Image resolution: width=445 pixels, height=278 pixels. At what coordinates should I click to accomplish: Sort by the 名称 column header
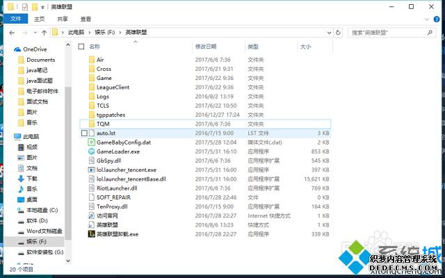point(95,47)
